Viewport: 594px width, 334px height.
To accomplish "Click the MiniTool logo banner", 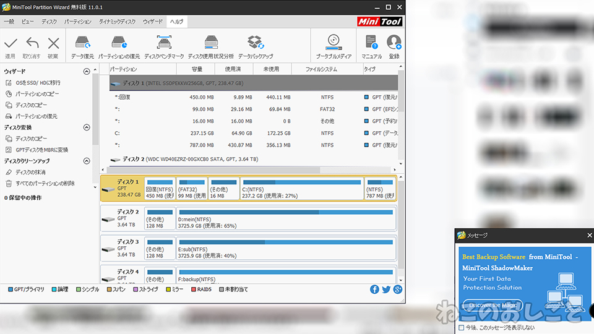I will (x=379, y=22).
